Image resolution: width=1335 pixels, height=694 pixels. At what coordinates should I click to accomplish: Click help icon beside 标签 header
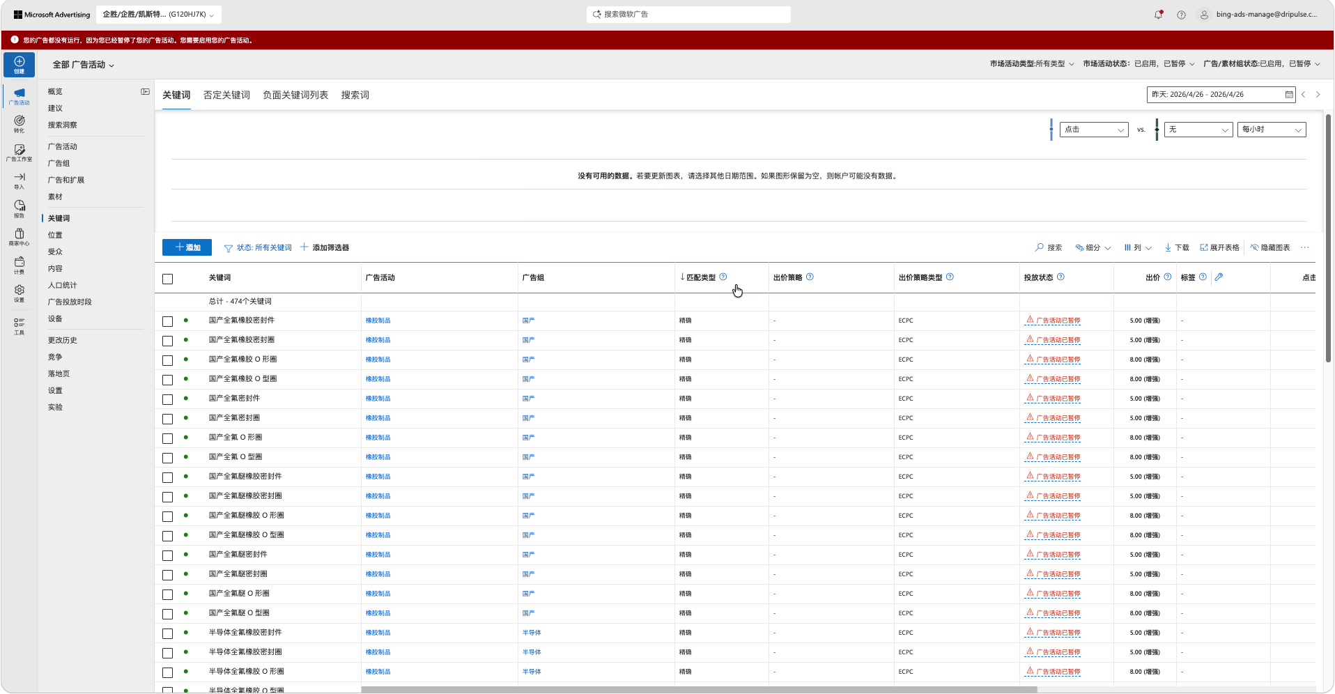click(1203, 277)
